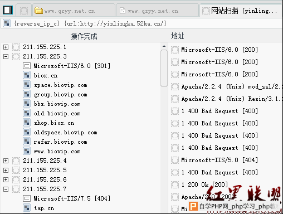The height and width of the screenshot is (214, 283).
Task: Select refer.biovip.com in the tree
Action: (x=61, y=142)
